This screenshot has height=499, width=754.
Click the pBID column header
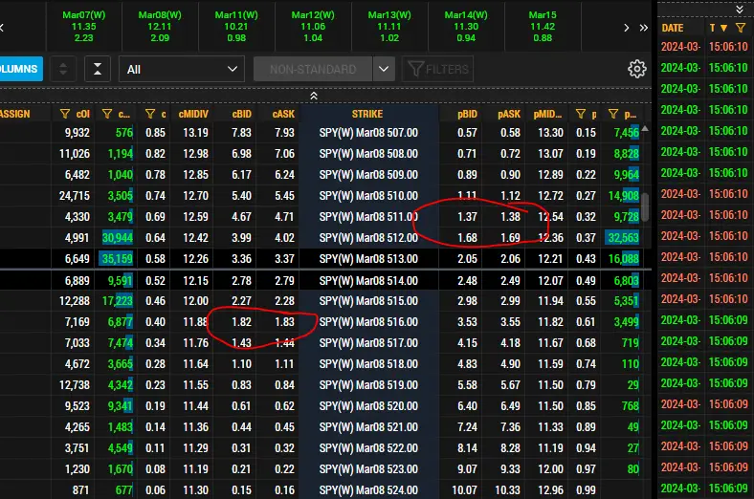pos(467,114)
